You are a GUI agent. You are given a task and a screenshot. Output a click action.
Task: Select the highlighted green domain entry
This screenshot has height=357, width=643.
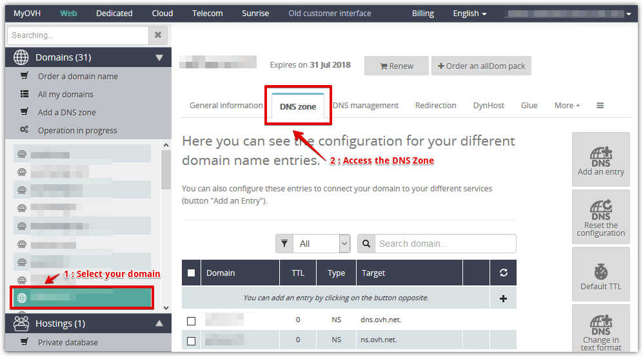(x=83, y=298)
